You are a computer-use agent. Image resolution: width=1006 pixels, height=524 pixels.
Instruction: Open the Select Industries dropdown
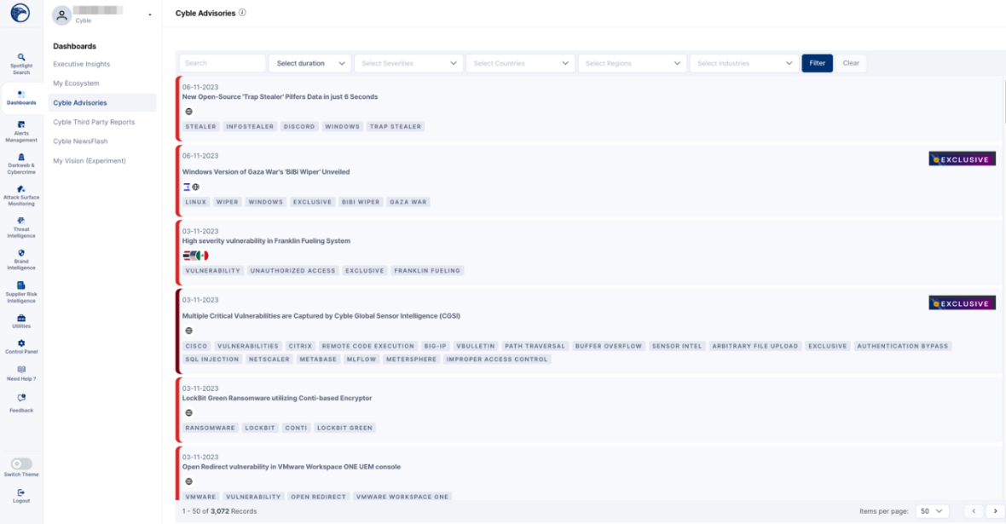pyautogui.click(x=744, y=64)
